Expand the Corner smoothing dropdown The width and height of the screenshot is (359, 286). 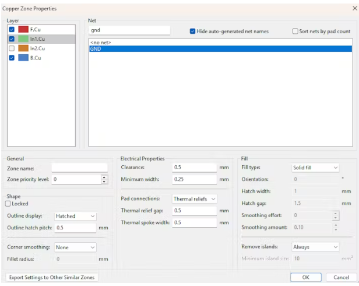pos(75,247)
